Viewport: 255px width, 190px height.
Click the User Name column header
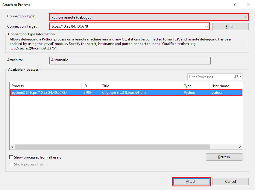pos(224,86)
